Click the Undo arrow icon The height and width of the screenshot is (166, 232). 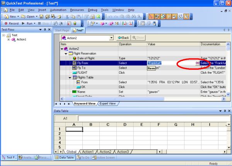click(x=110, y=17)
